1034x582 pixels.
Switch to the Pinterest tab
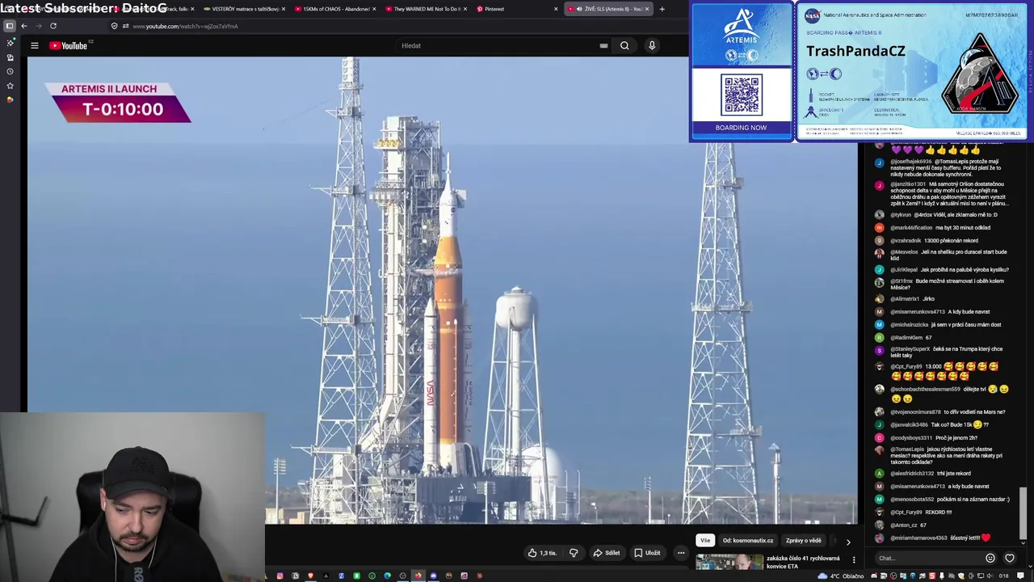516,9
